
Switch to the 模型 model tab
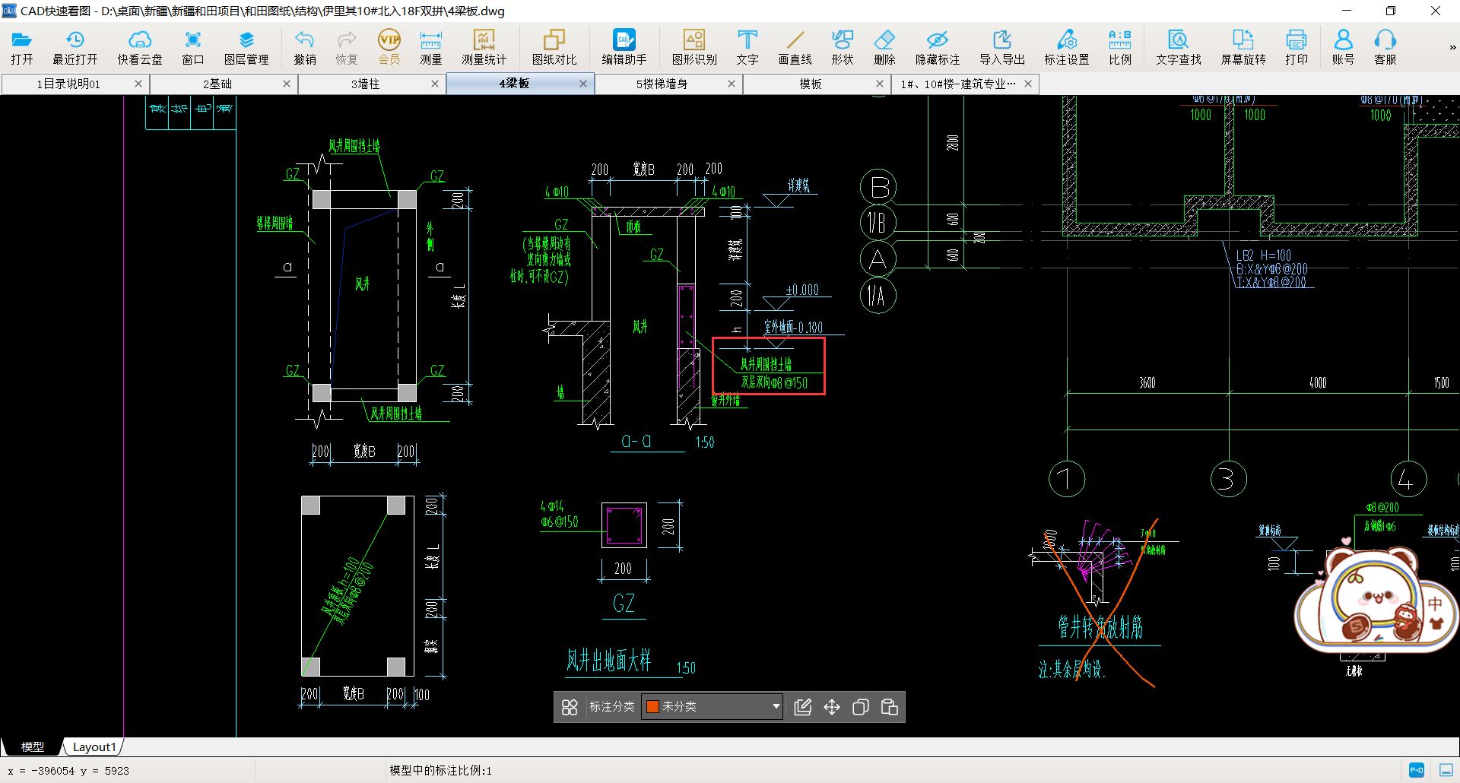(32, 747)
